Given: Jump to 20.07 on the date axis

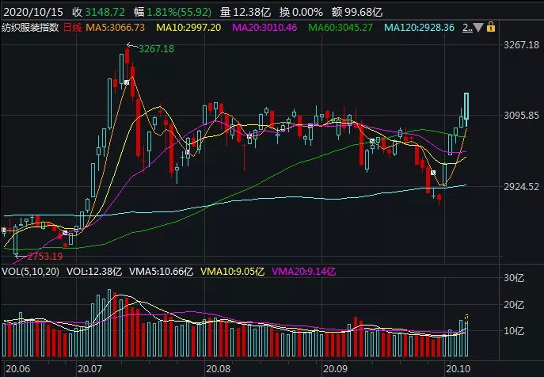Looking at the screenshot, I should pos(89,368).
